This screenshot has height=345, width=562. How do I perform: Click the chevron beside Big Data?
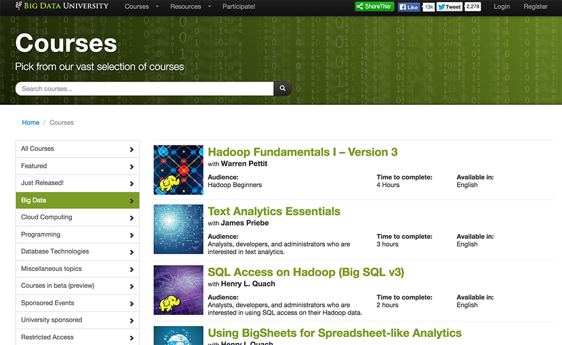click(132, 201)
